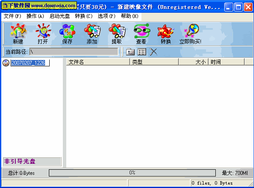Click the 0% capacity progress bar
254x188 pixels.
(x=132, y=173)
